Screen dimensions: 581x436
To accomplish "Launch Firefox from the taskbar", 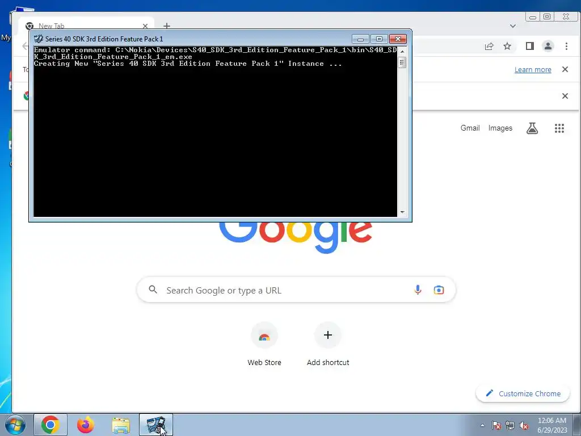I will [86, 425].
